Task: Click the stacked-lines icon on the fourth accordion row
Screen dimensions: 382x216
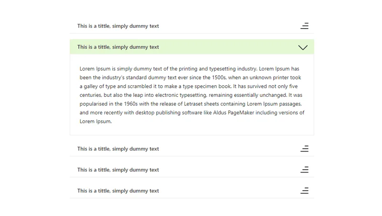Action: [x=304, y=170]
